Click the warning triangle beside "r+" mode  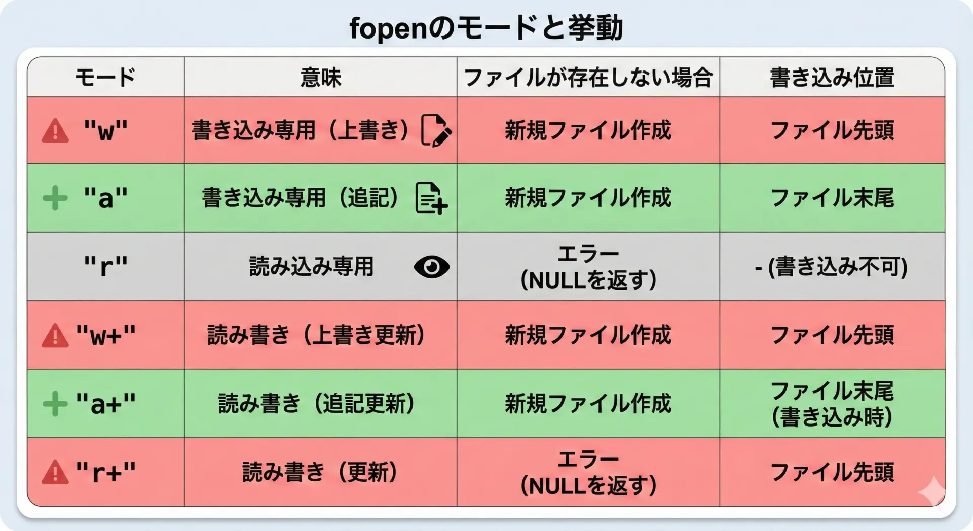coord(55,473)
